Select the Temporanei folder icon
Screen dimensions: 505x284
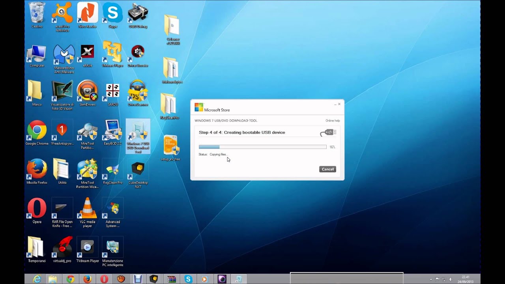point(37,250)
